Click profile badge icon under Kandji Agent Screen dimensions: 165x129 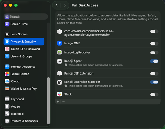tap(66, 65)
